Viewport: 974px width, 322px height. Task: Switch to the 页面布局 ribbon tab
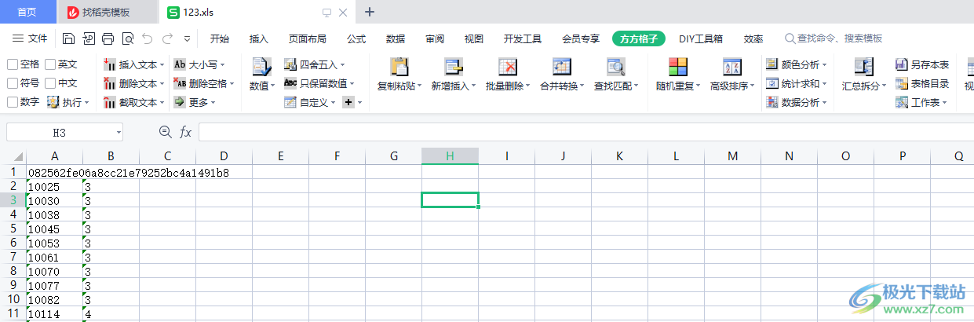coord(307,38)
